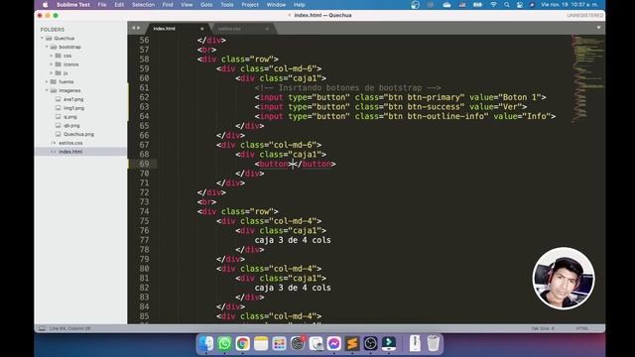Close the estilos.css tab
Image resolution: width=635 pixels, height=357 pixels.
[x=267, y=29]
